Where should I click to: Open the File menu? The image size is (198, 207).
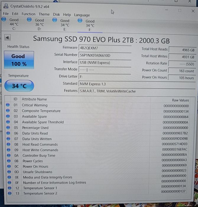click(6, 14)
